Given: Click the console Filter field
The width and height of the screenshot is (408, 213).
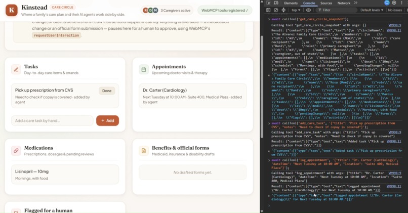Looking at the screenshot, I should coord(337,10).
